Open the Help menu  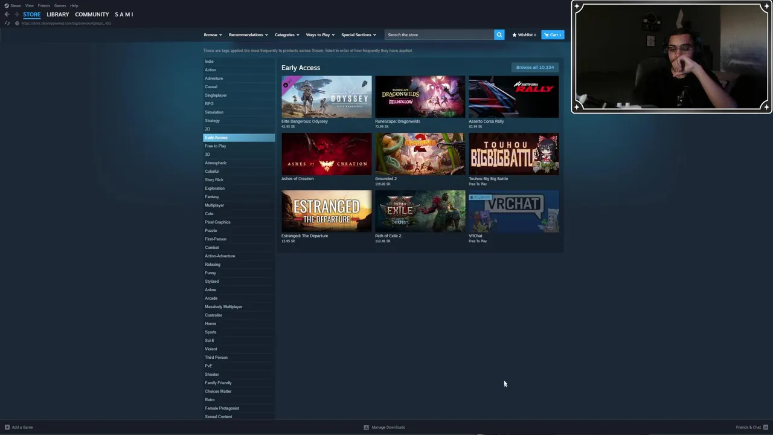(x=74, y=5)
